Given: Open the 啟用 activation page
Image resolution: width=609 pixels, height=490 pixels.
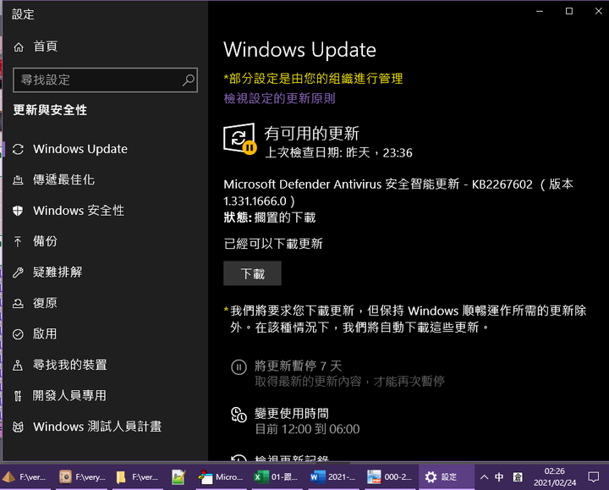Looking at the screenshot, I should click(x=45, y=334).
